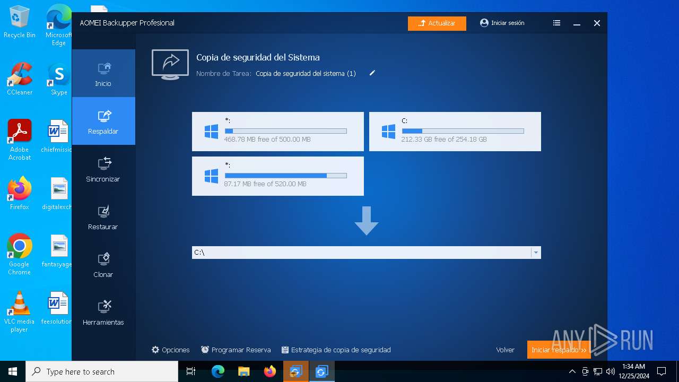
Task: Click Volver to go back
Action: (x=505, y=350)
